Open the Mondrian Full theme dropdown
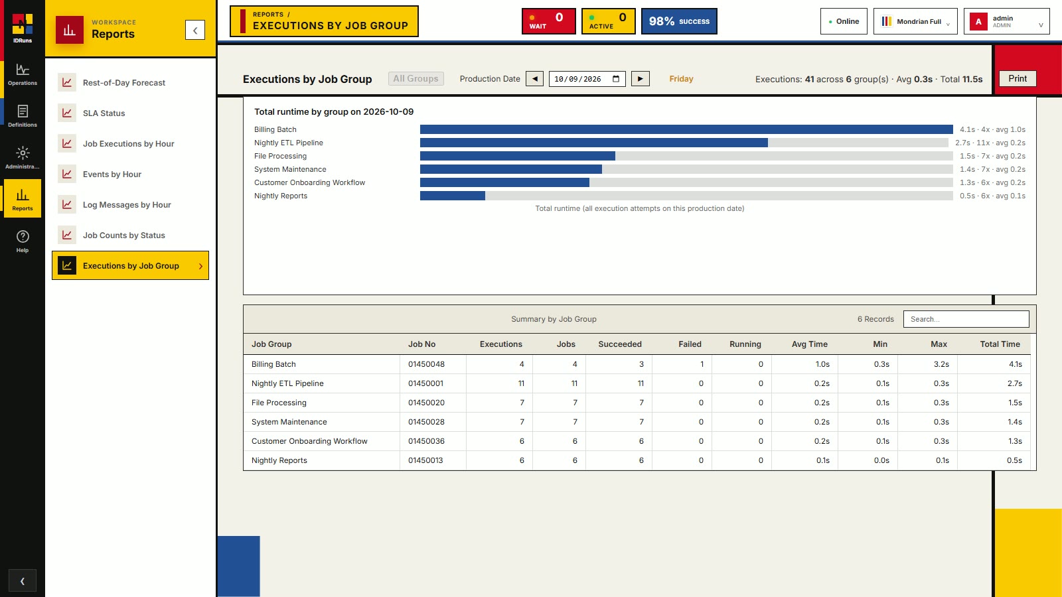The image size is (1062, 597). (915, 21)
